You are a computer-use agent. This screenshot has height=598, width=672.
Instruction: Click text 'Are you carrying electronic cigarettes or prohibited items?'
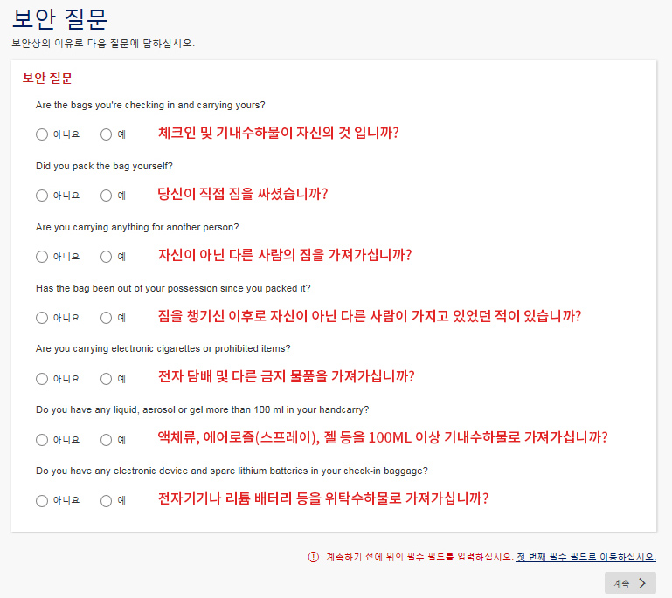coord(163,349)
